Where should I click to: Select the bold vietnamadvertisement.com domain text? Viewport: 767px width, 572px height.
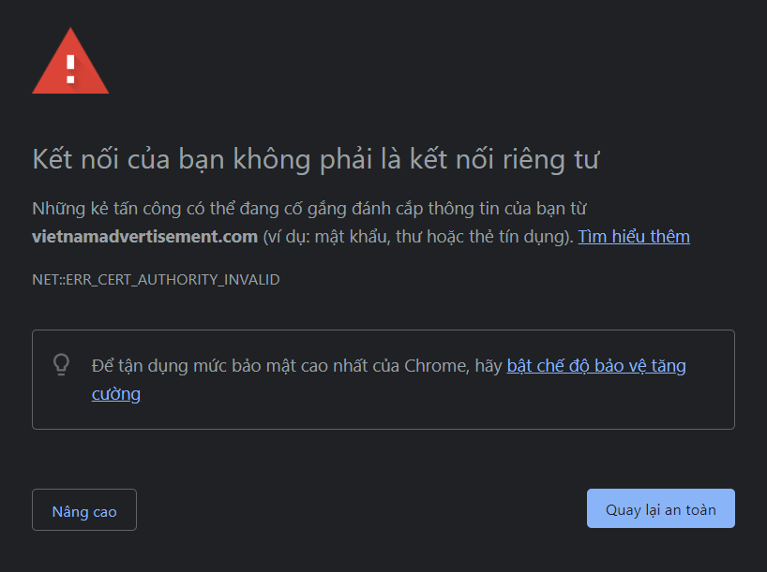click(x=144, y=237)
